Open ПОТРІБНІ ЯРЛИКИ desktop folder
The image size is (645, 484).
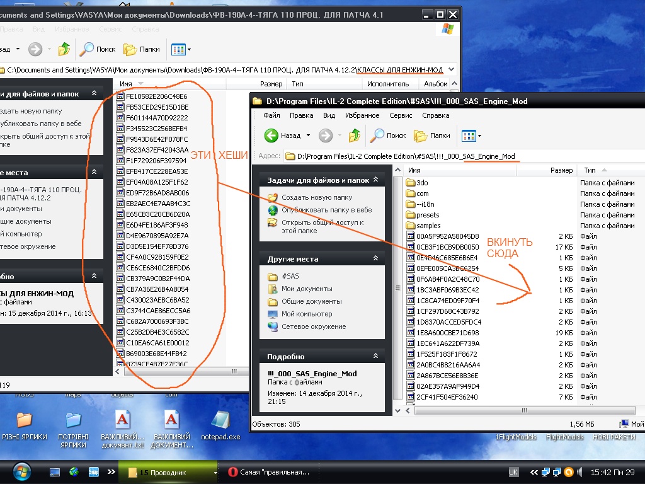point(73,430)
